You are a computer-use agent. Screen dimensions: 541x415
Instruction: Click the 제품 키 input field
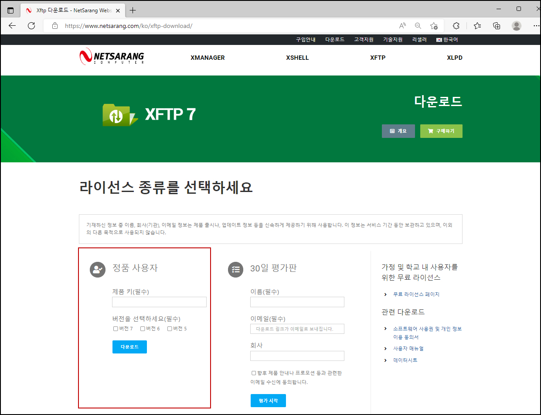pyautogui.click(x=159, y=302)
